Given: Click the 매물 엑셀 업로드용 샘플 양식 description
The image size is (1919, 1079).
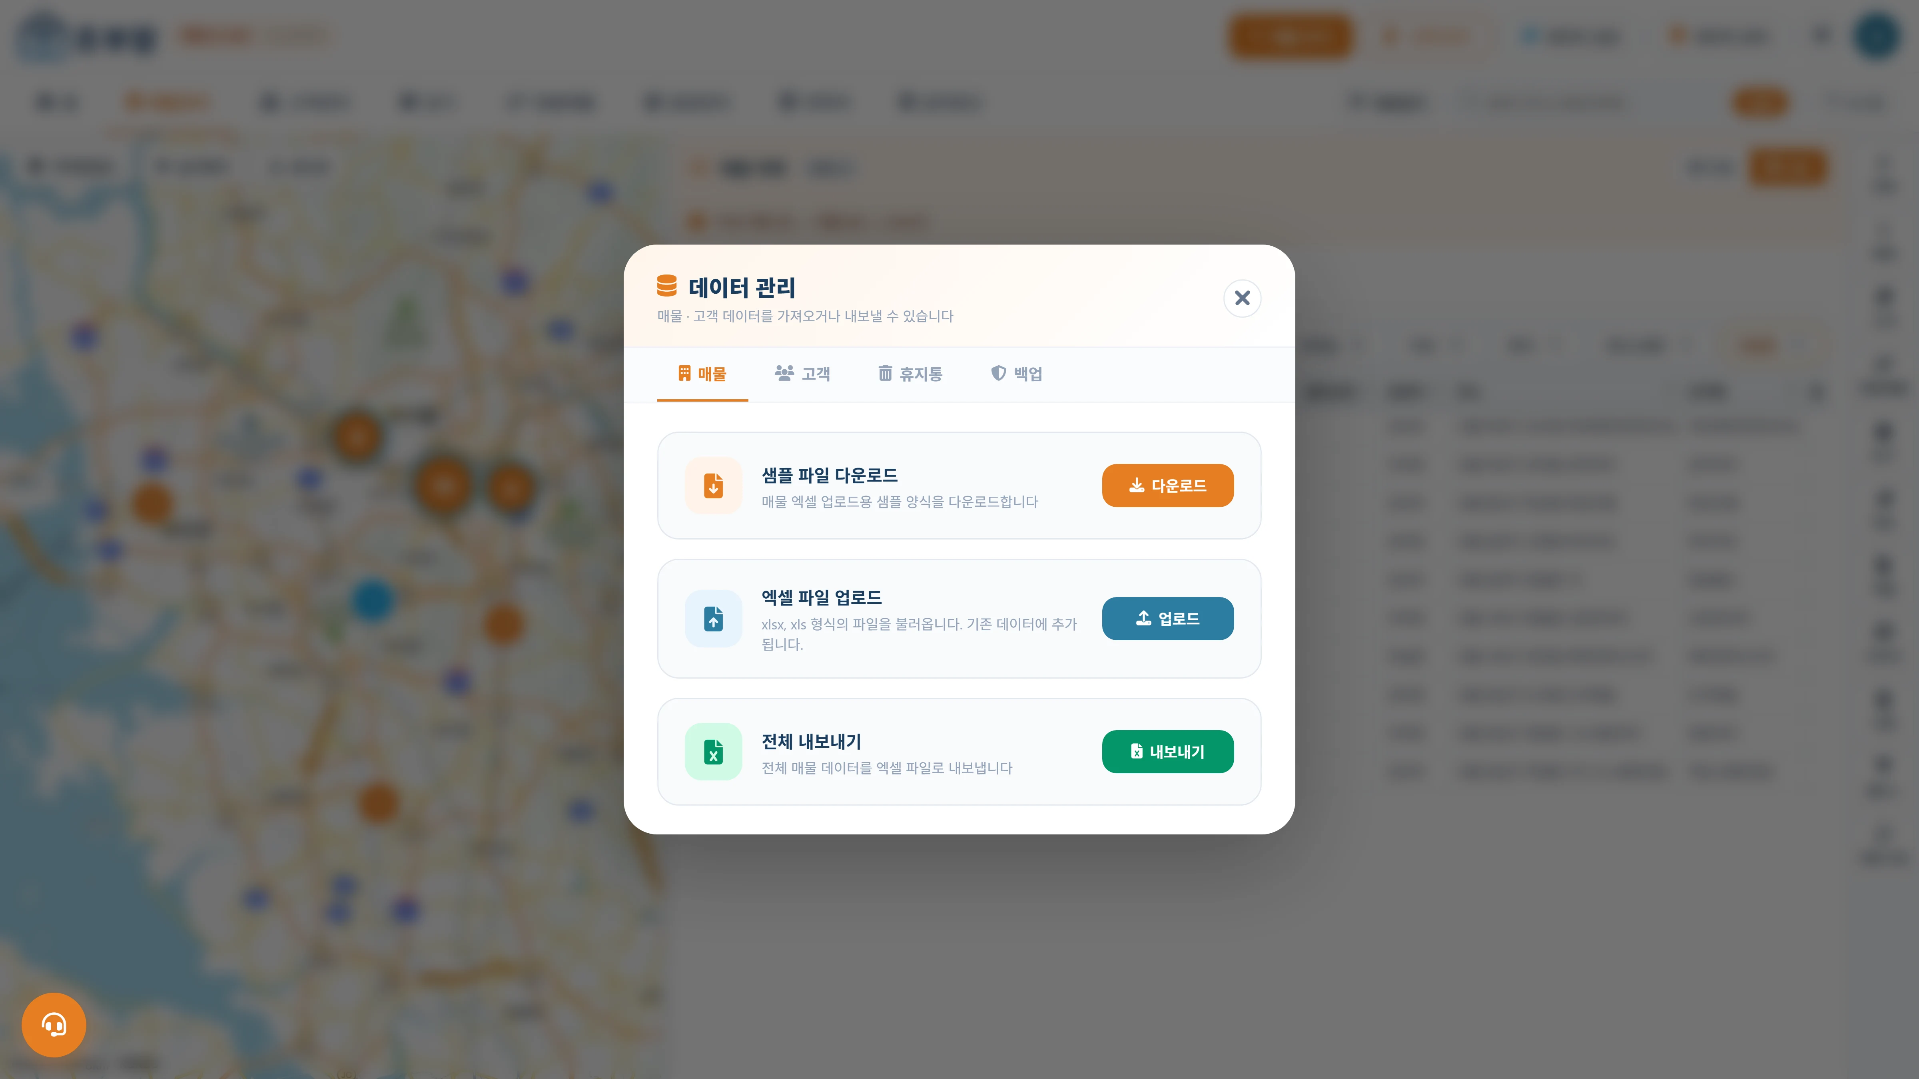Looking at the screenshot, I should point(899,502).
